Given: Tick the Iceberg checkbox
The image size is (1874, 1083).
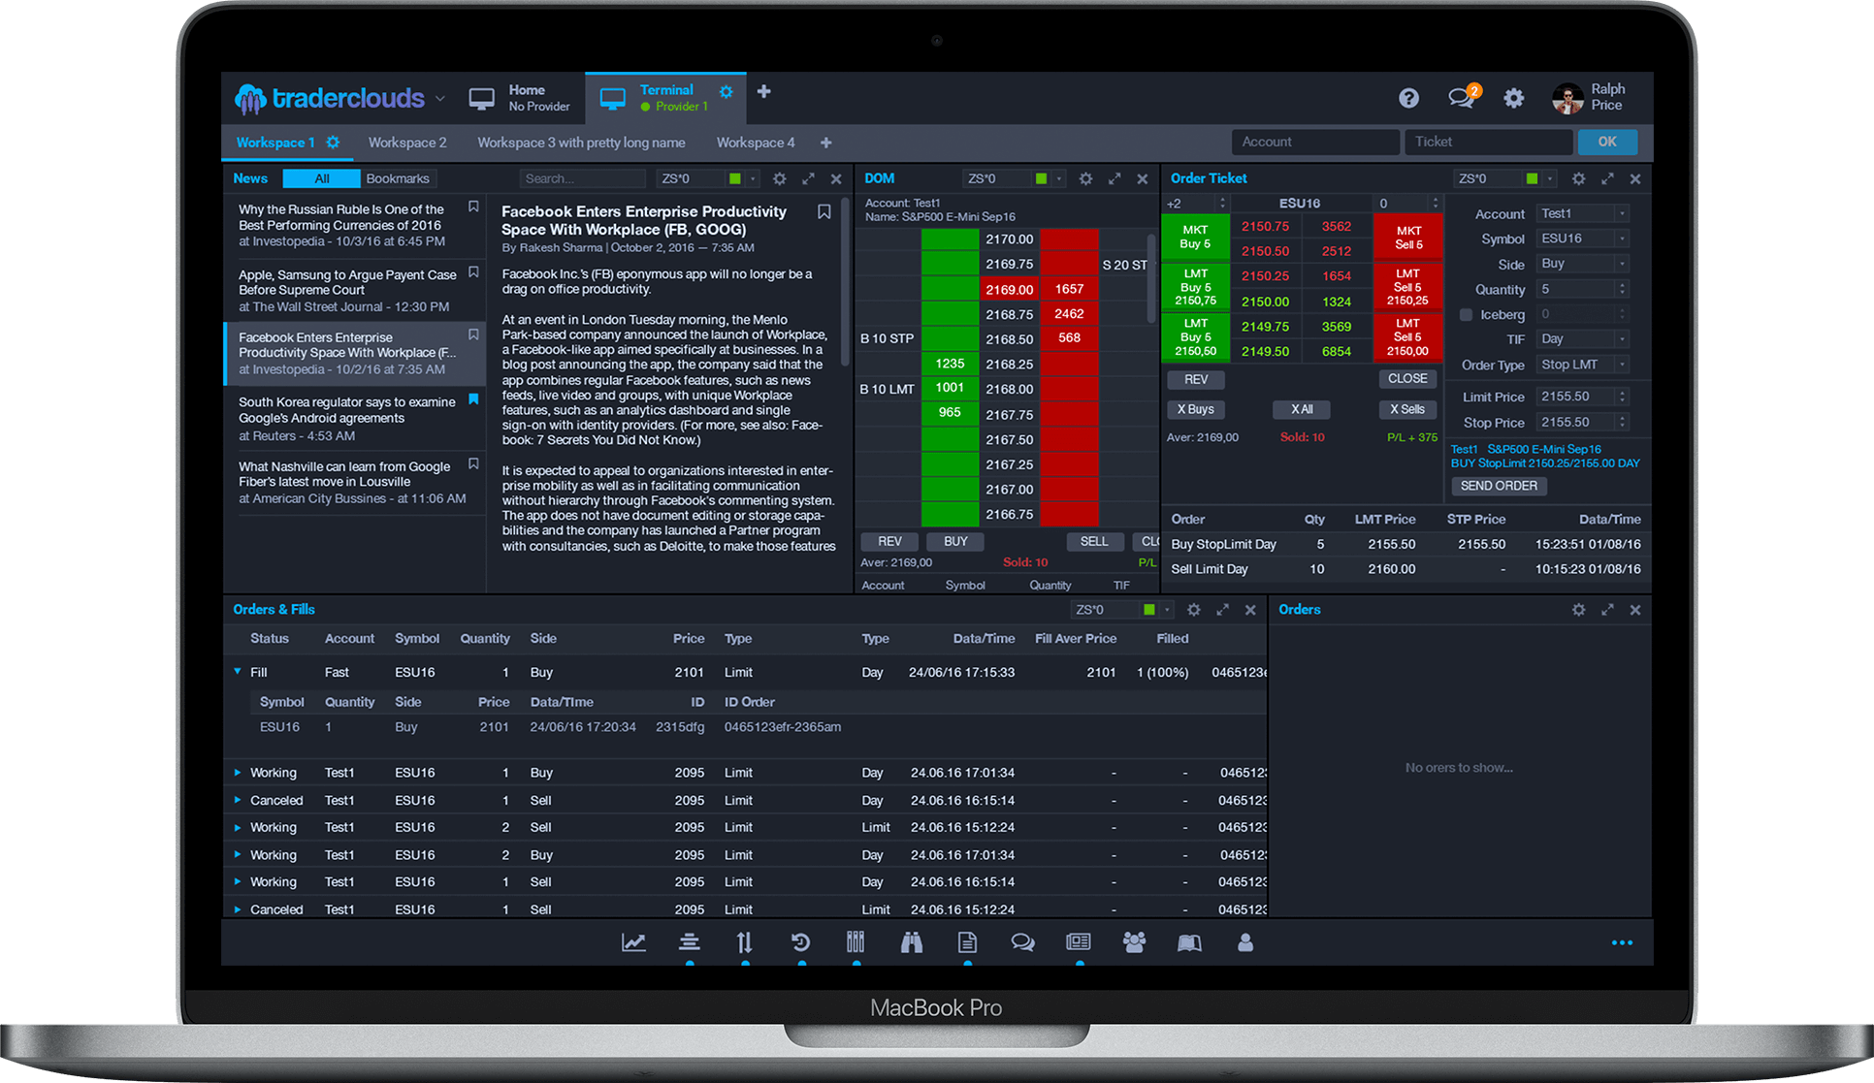Looking at the screenshot, I should tap(1467, 315).
